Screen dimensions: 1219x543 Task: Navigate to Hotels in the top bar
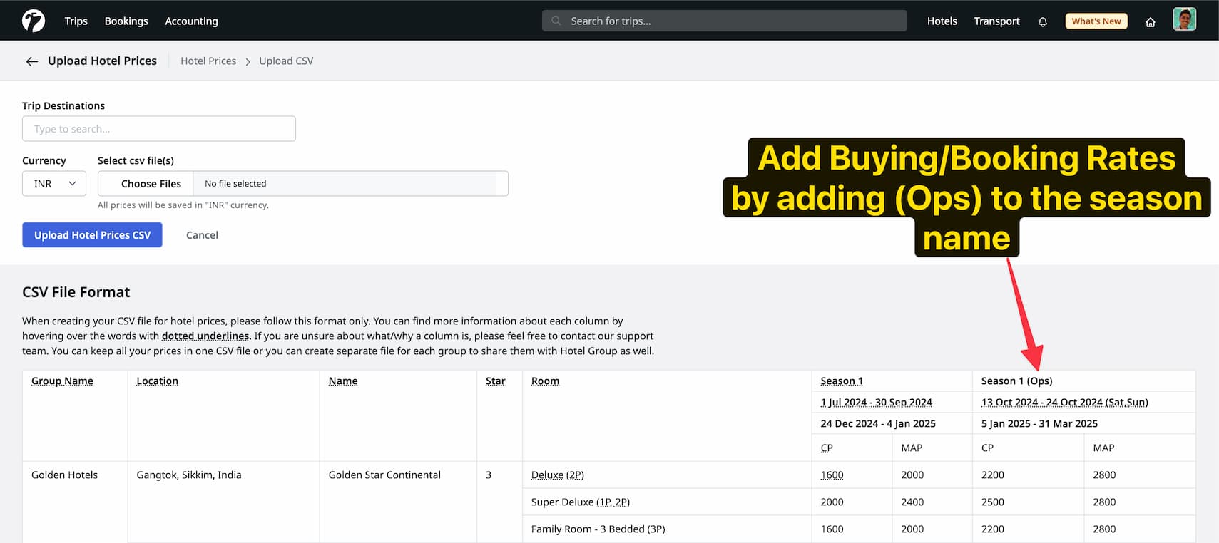[942, 21]
